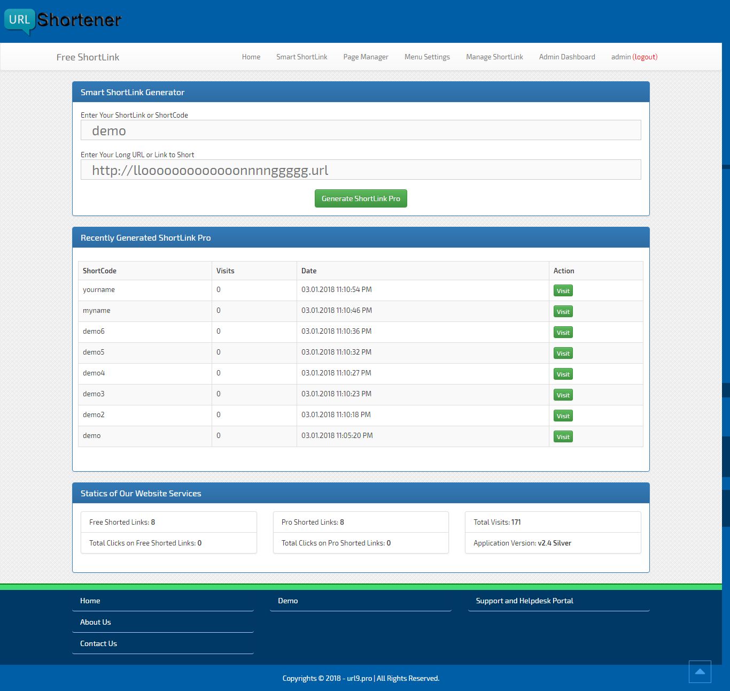Click Visit for demo6 row
This screenshot has height=691, width=730.
click(x=563, y=333)
